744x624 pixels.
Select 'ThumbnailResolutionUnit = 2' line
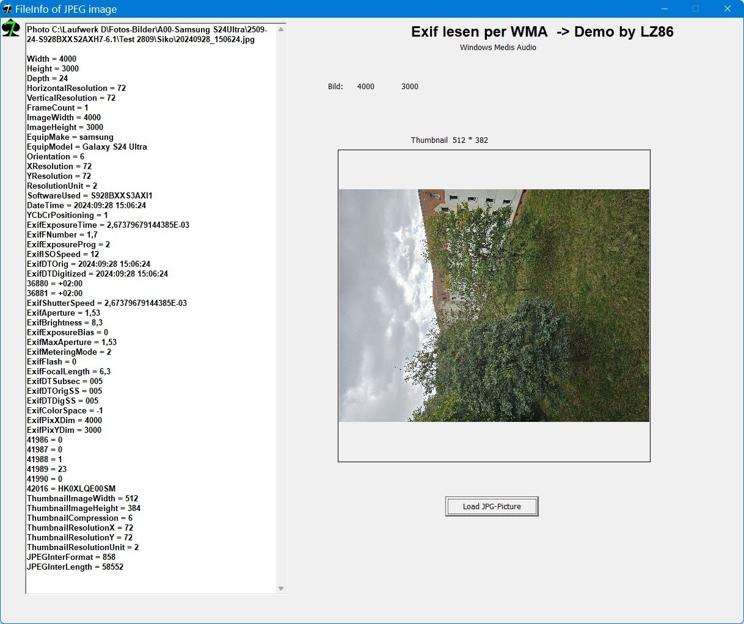(x=83, y=547)
